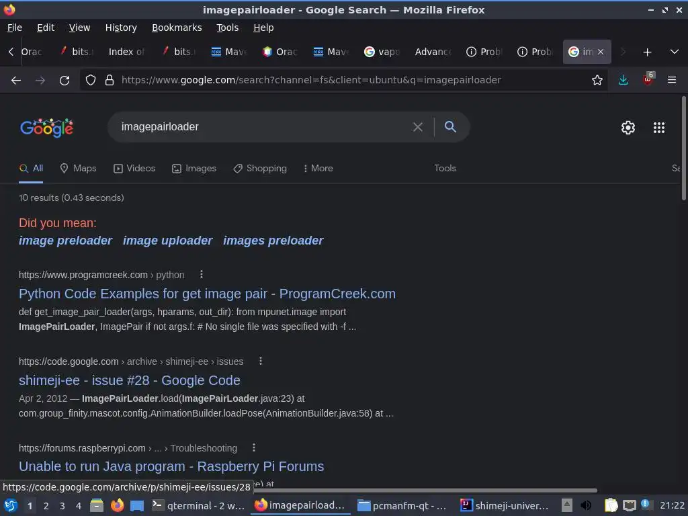Open the volume control in system tray
This screenshot has width=688, height=516.
(585, 505)
